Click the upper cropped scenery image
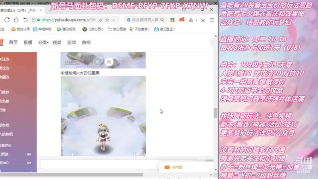 tap(103, 60)
